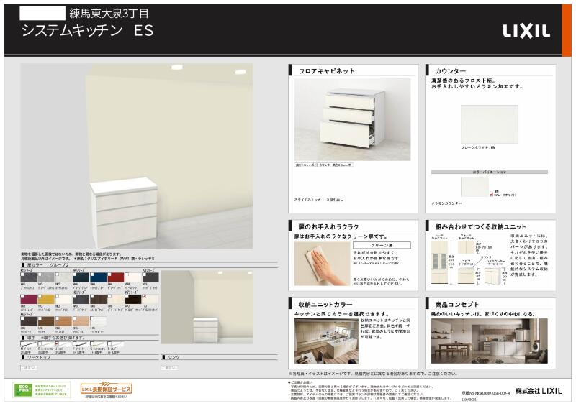Click the 商品コンセプト dining kitchen photo
The height and width of the screenshot is (406, 576).
click(x=490, y=341)
